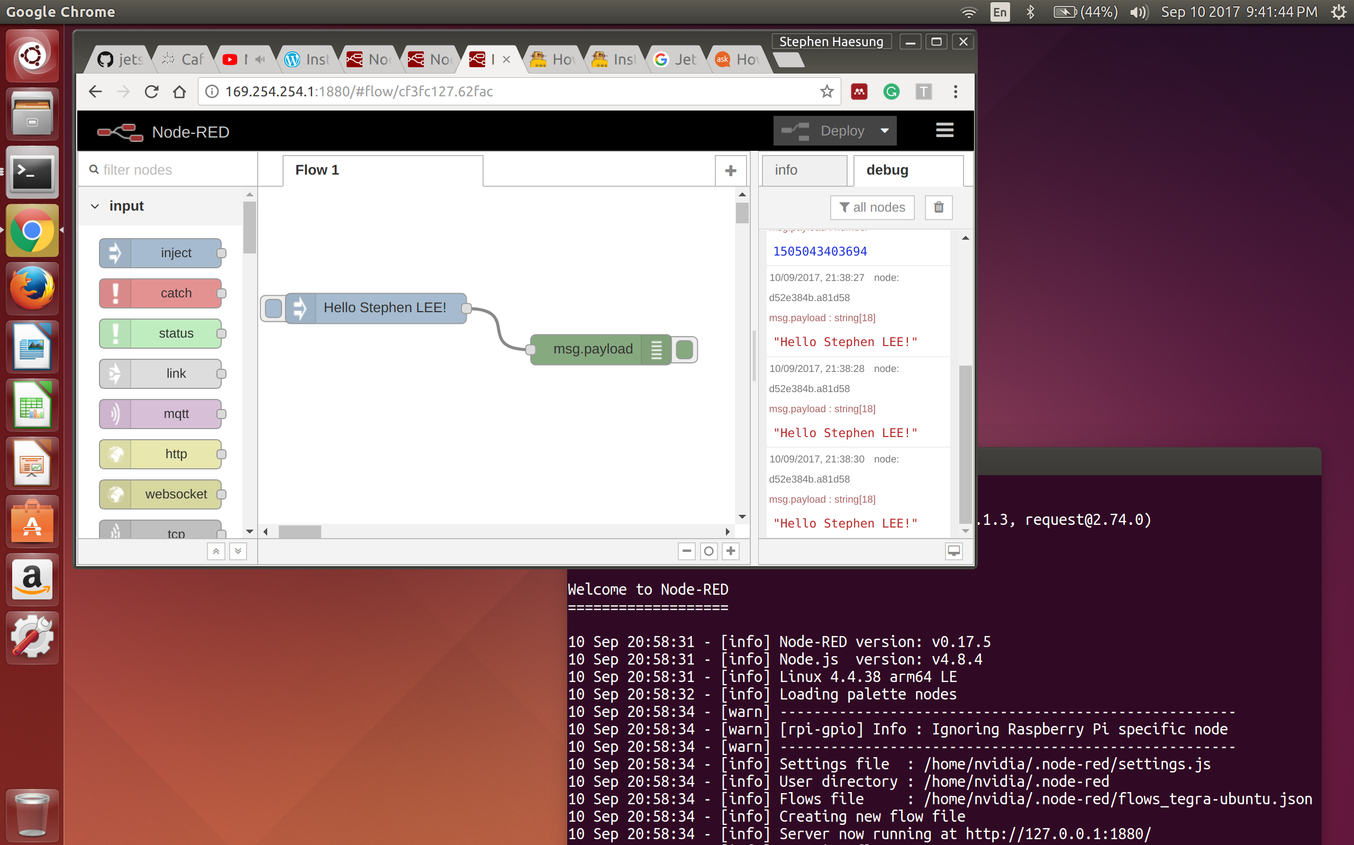The image size is (1354, 845).
Task: Mute the YouTube tab audio icon
Action: [260, 59]
